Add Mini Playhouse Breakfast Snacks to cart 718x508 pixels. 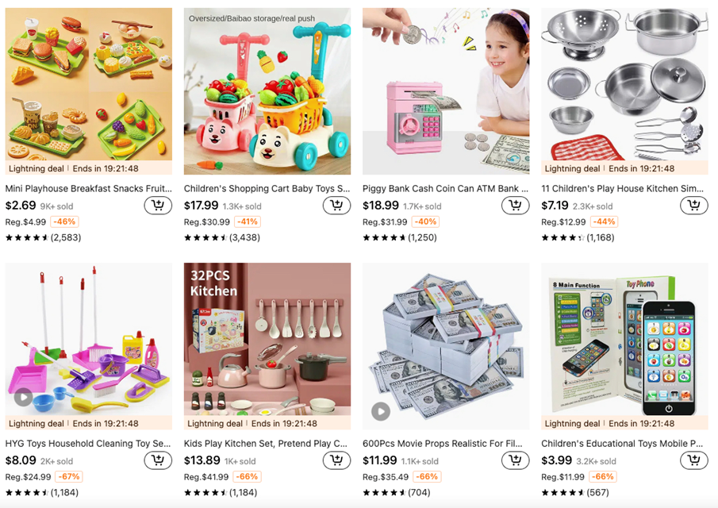click(158, 206)
